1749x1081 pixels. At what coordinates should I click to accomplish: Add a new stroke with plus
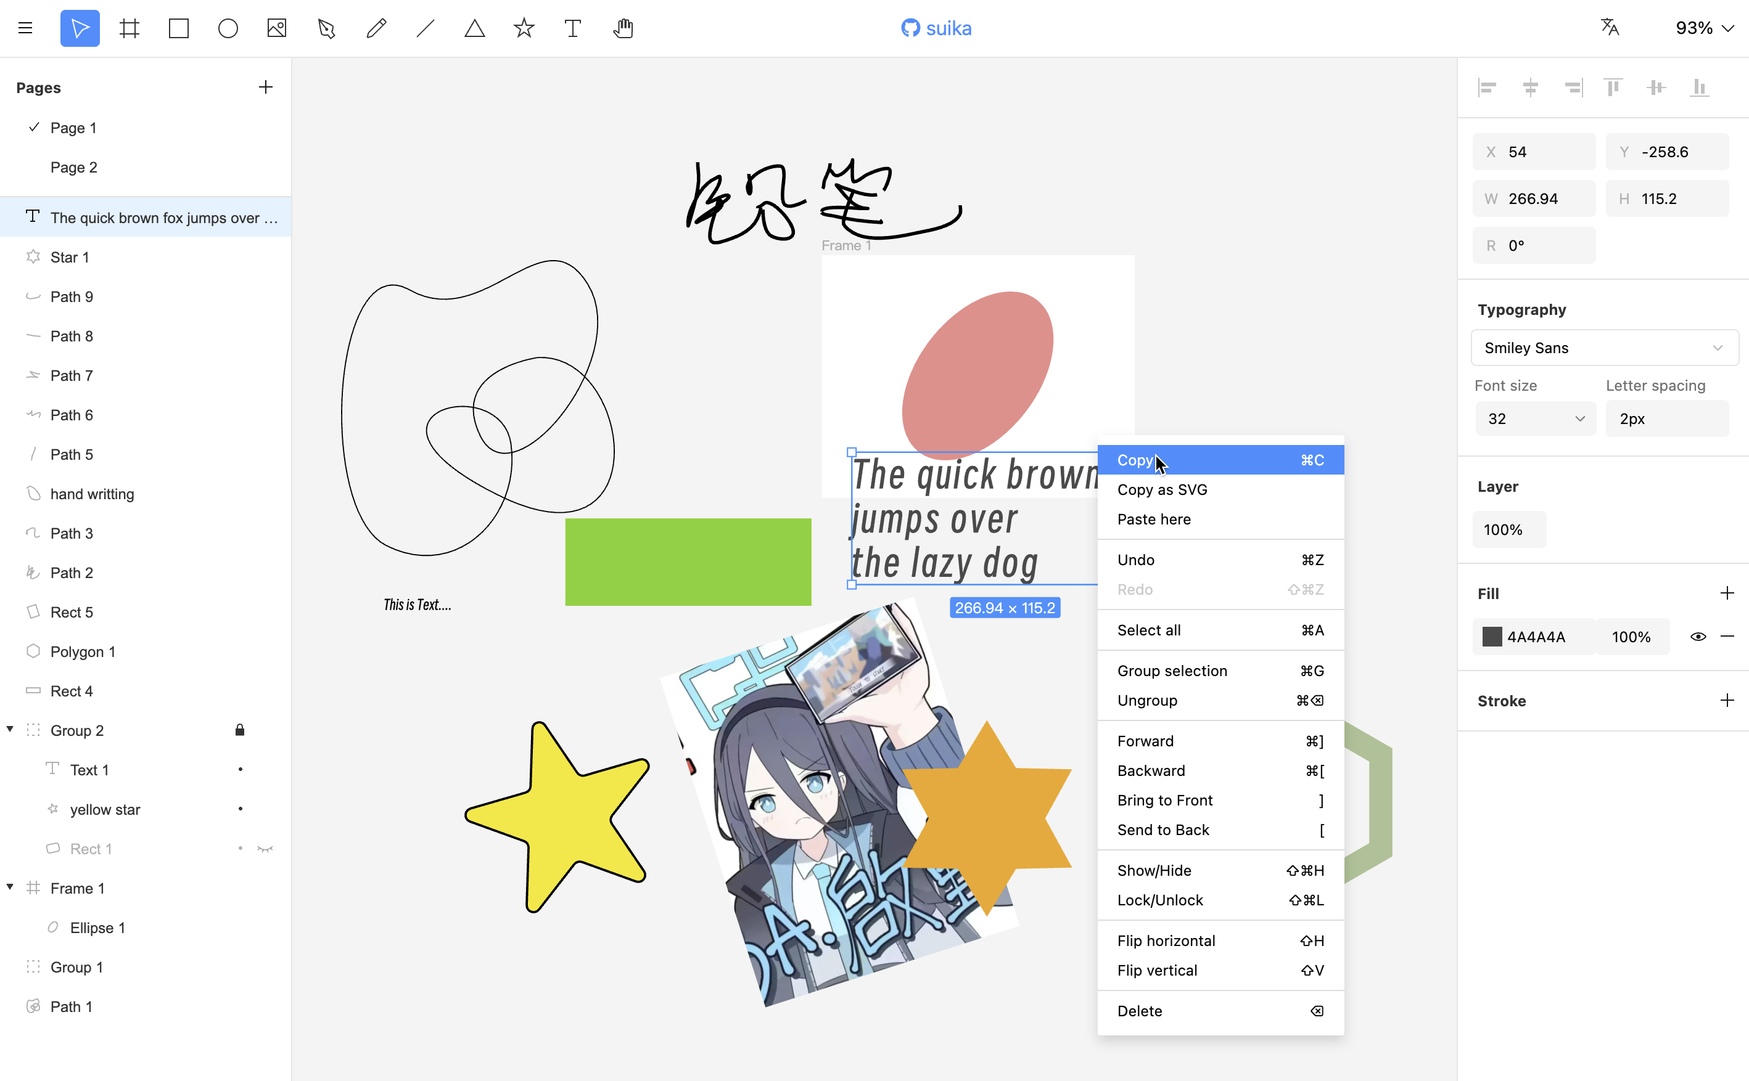[1727, 700]
